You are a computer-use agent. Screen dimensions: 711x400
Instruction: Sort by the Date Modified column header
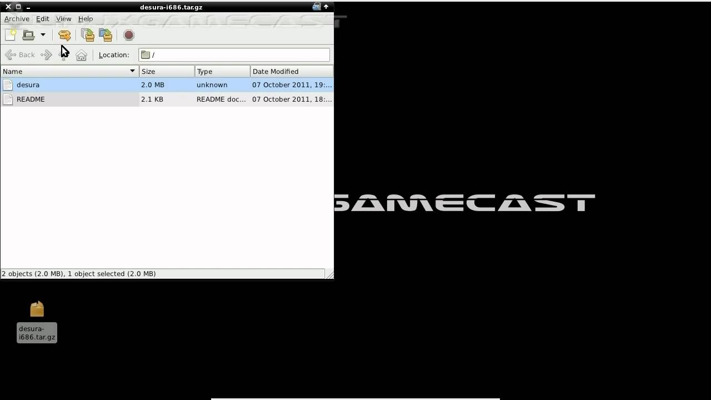(x=292, y=71)
